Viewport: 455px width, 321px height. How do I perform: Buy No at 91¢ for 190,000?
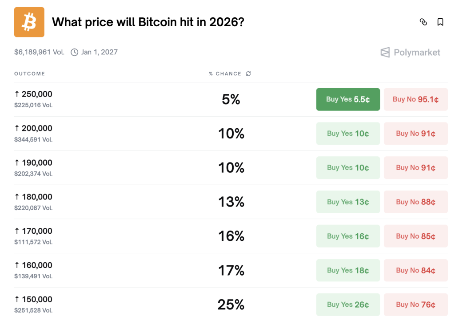click(x=415, y=168)
